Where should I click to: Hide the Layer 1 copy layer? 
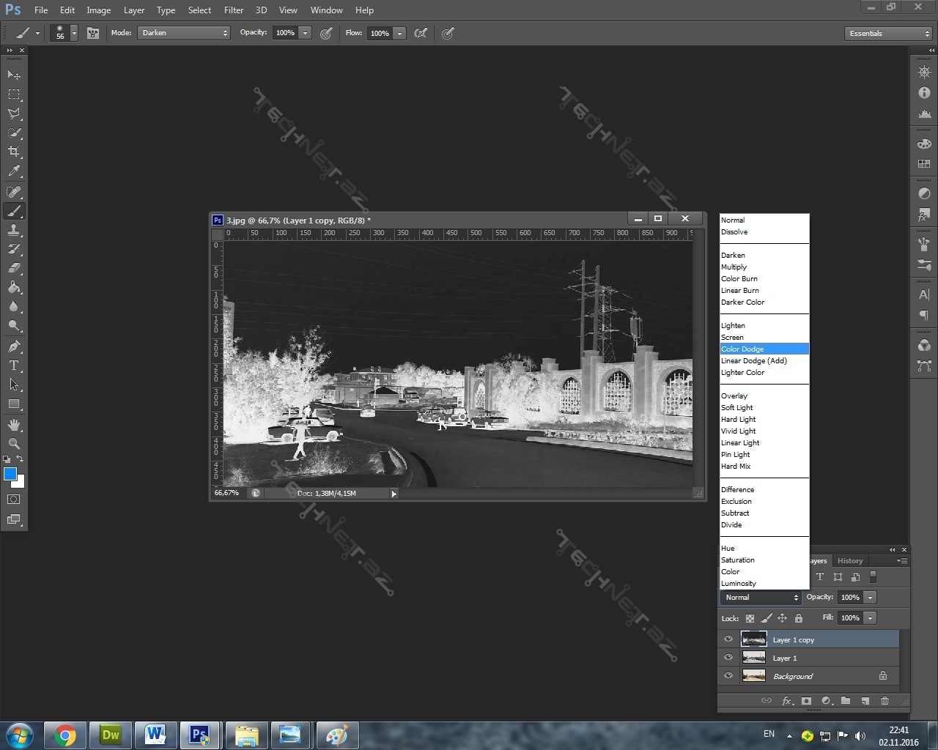[x=728, y=639]
